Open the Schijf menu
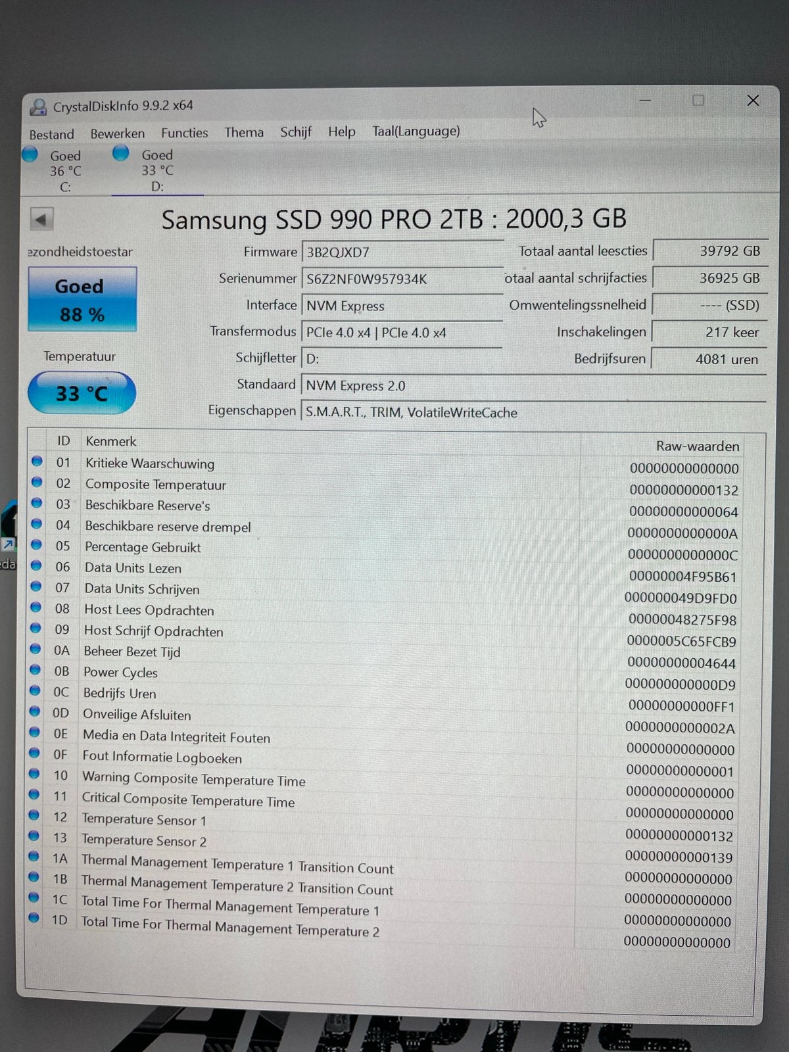Viewport: 789px width, 1052px height. [x=296, y=131]
